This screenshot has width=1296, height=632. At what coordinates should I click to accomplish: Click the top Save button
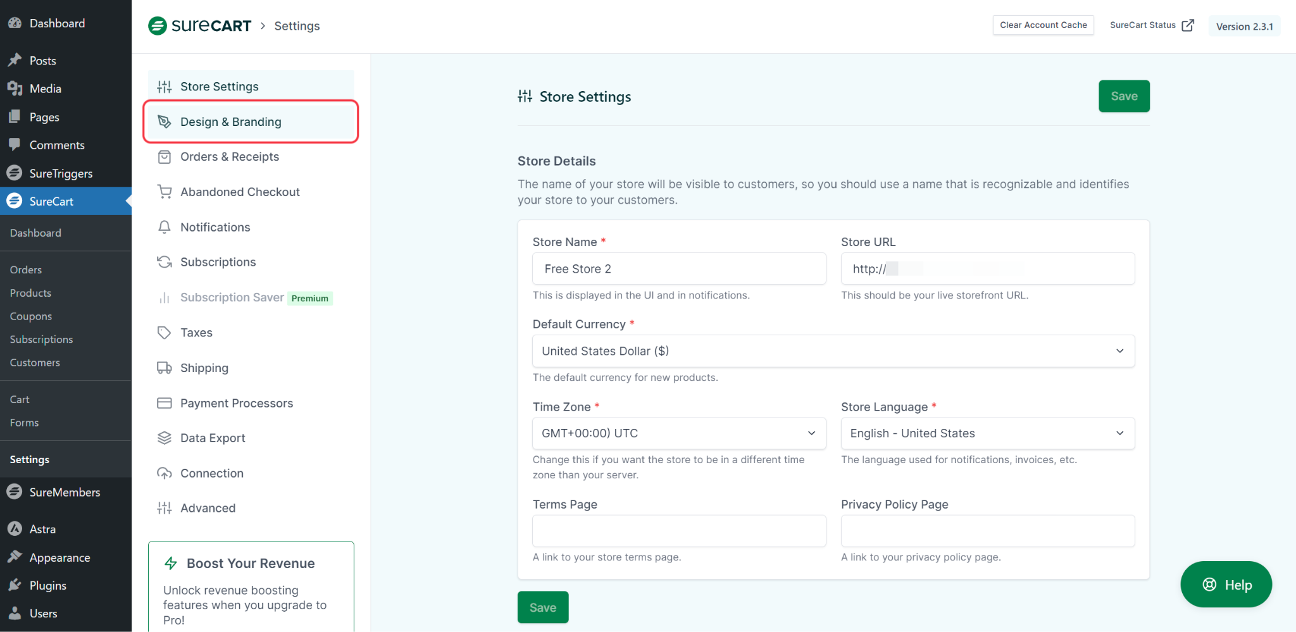click(x=1124, y=96)
